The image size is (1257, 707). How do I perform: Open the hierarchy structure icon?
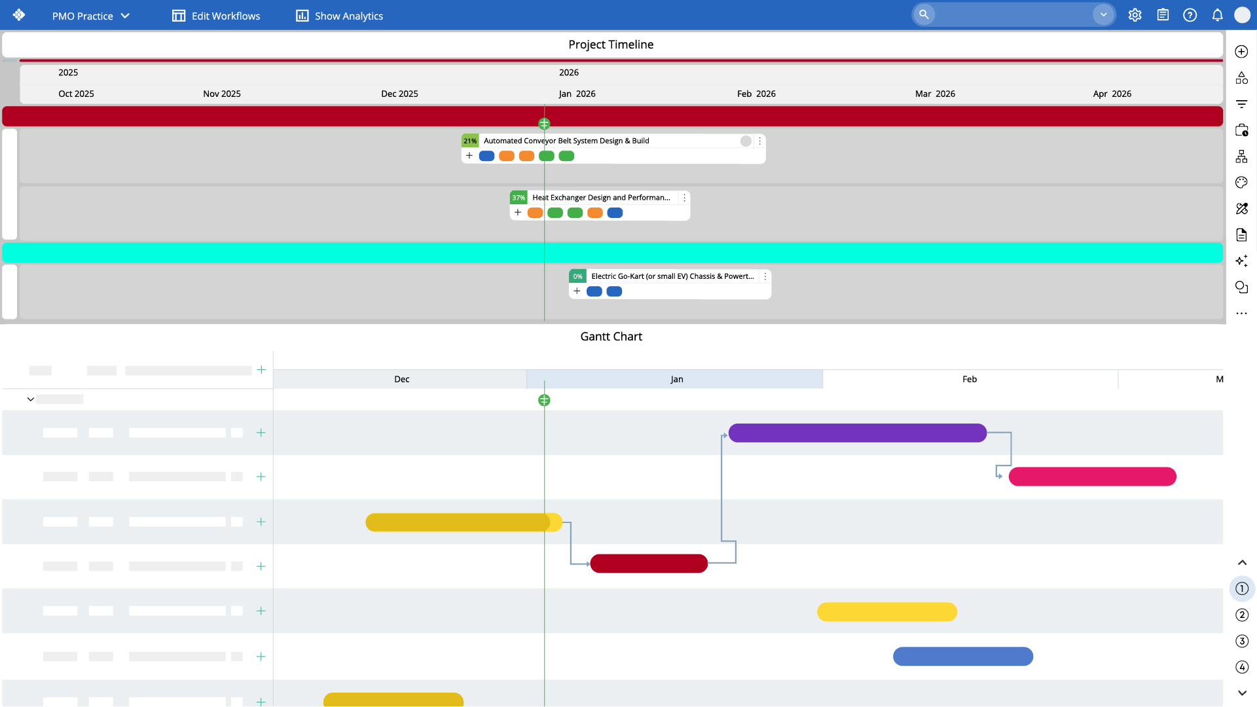coord(1241,156)
